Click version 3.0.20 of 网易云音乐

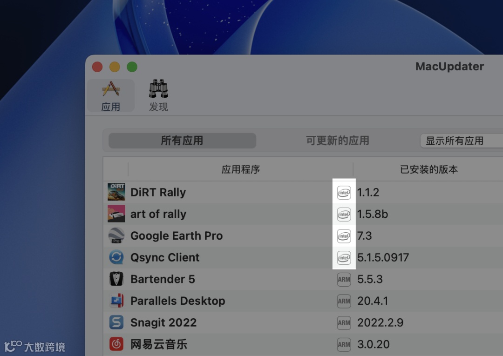(x=374, y=344)
